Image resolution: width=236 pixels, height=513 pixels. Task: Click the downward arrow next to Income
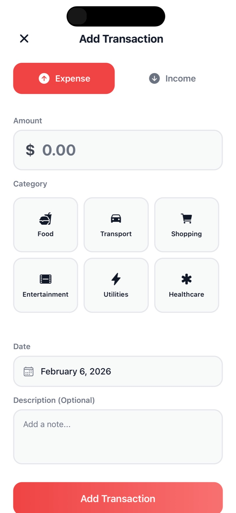[154, 78]
